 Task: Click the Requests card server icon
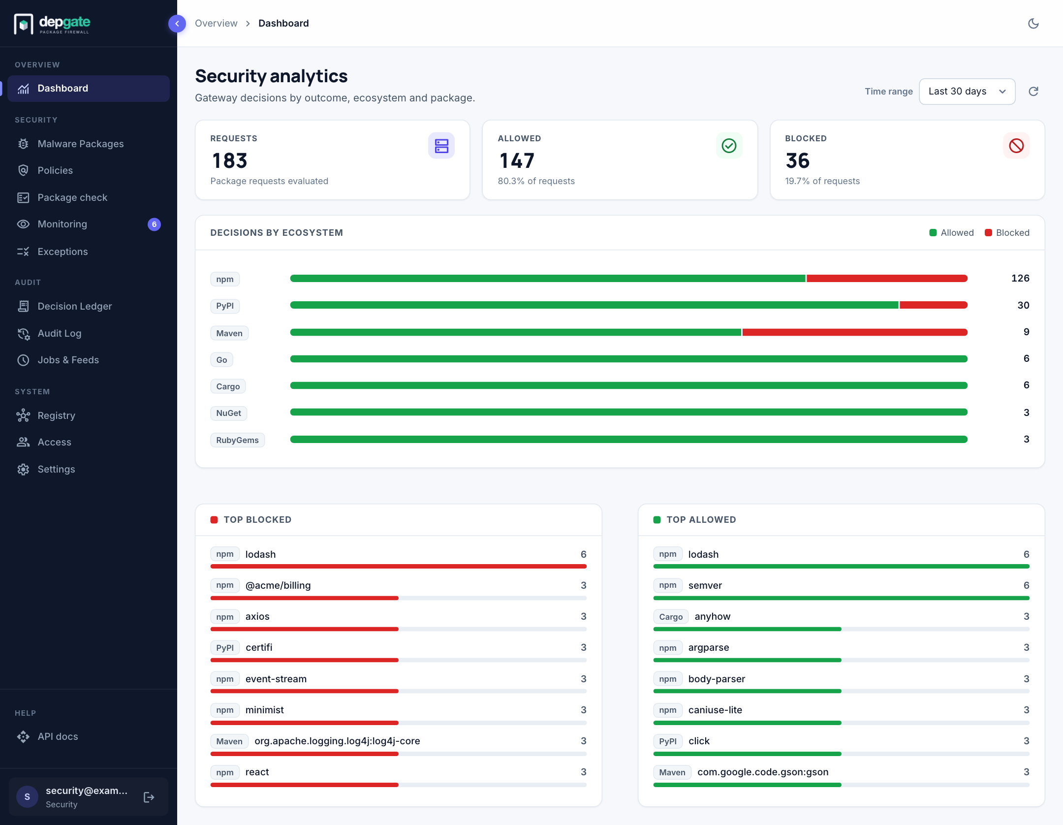click(x=441, y=146)
